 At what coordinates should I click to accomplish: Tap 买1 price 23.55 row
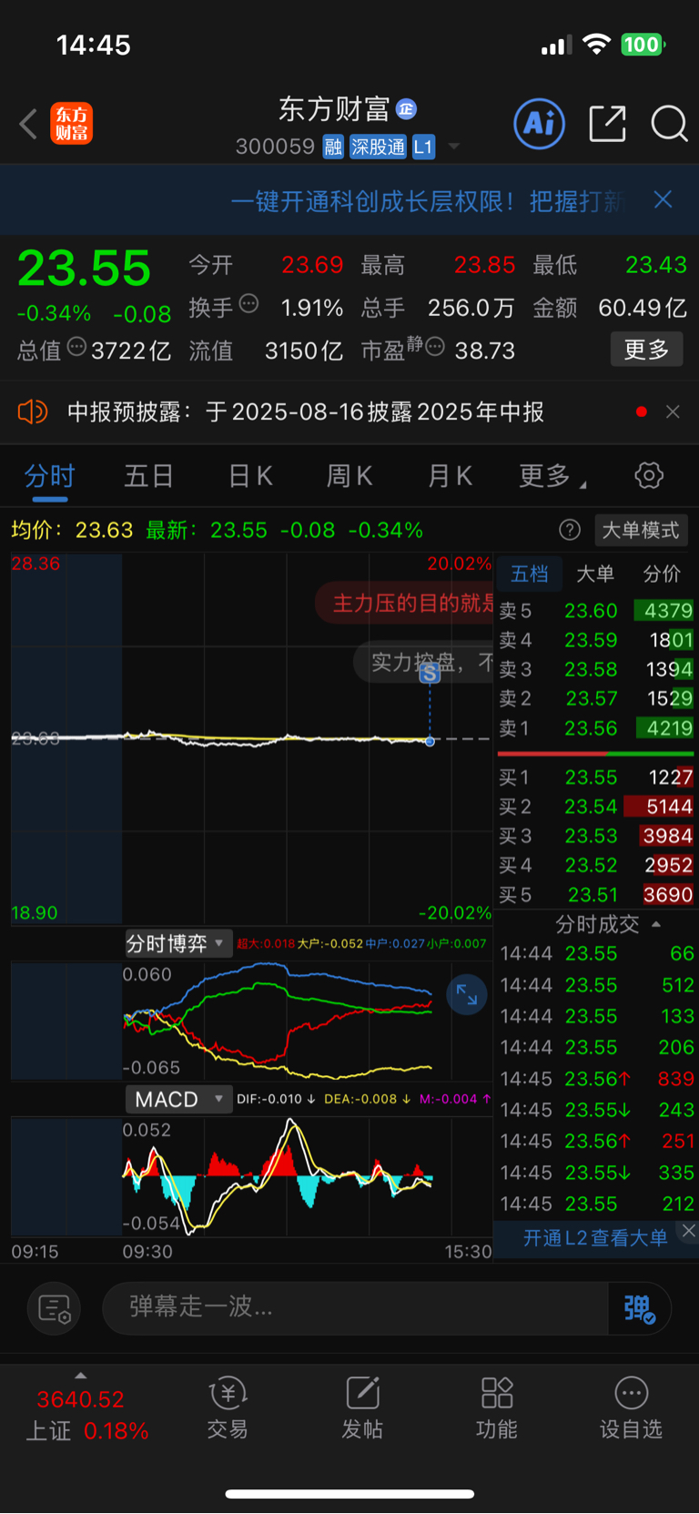(x=596, y=777)
